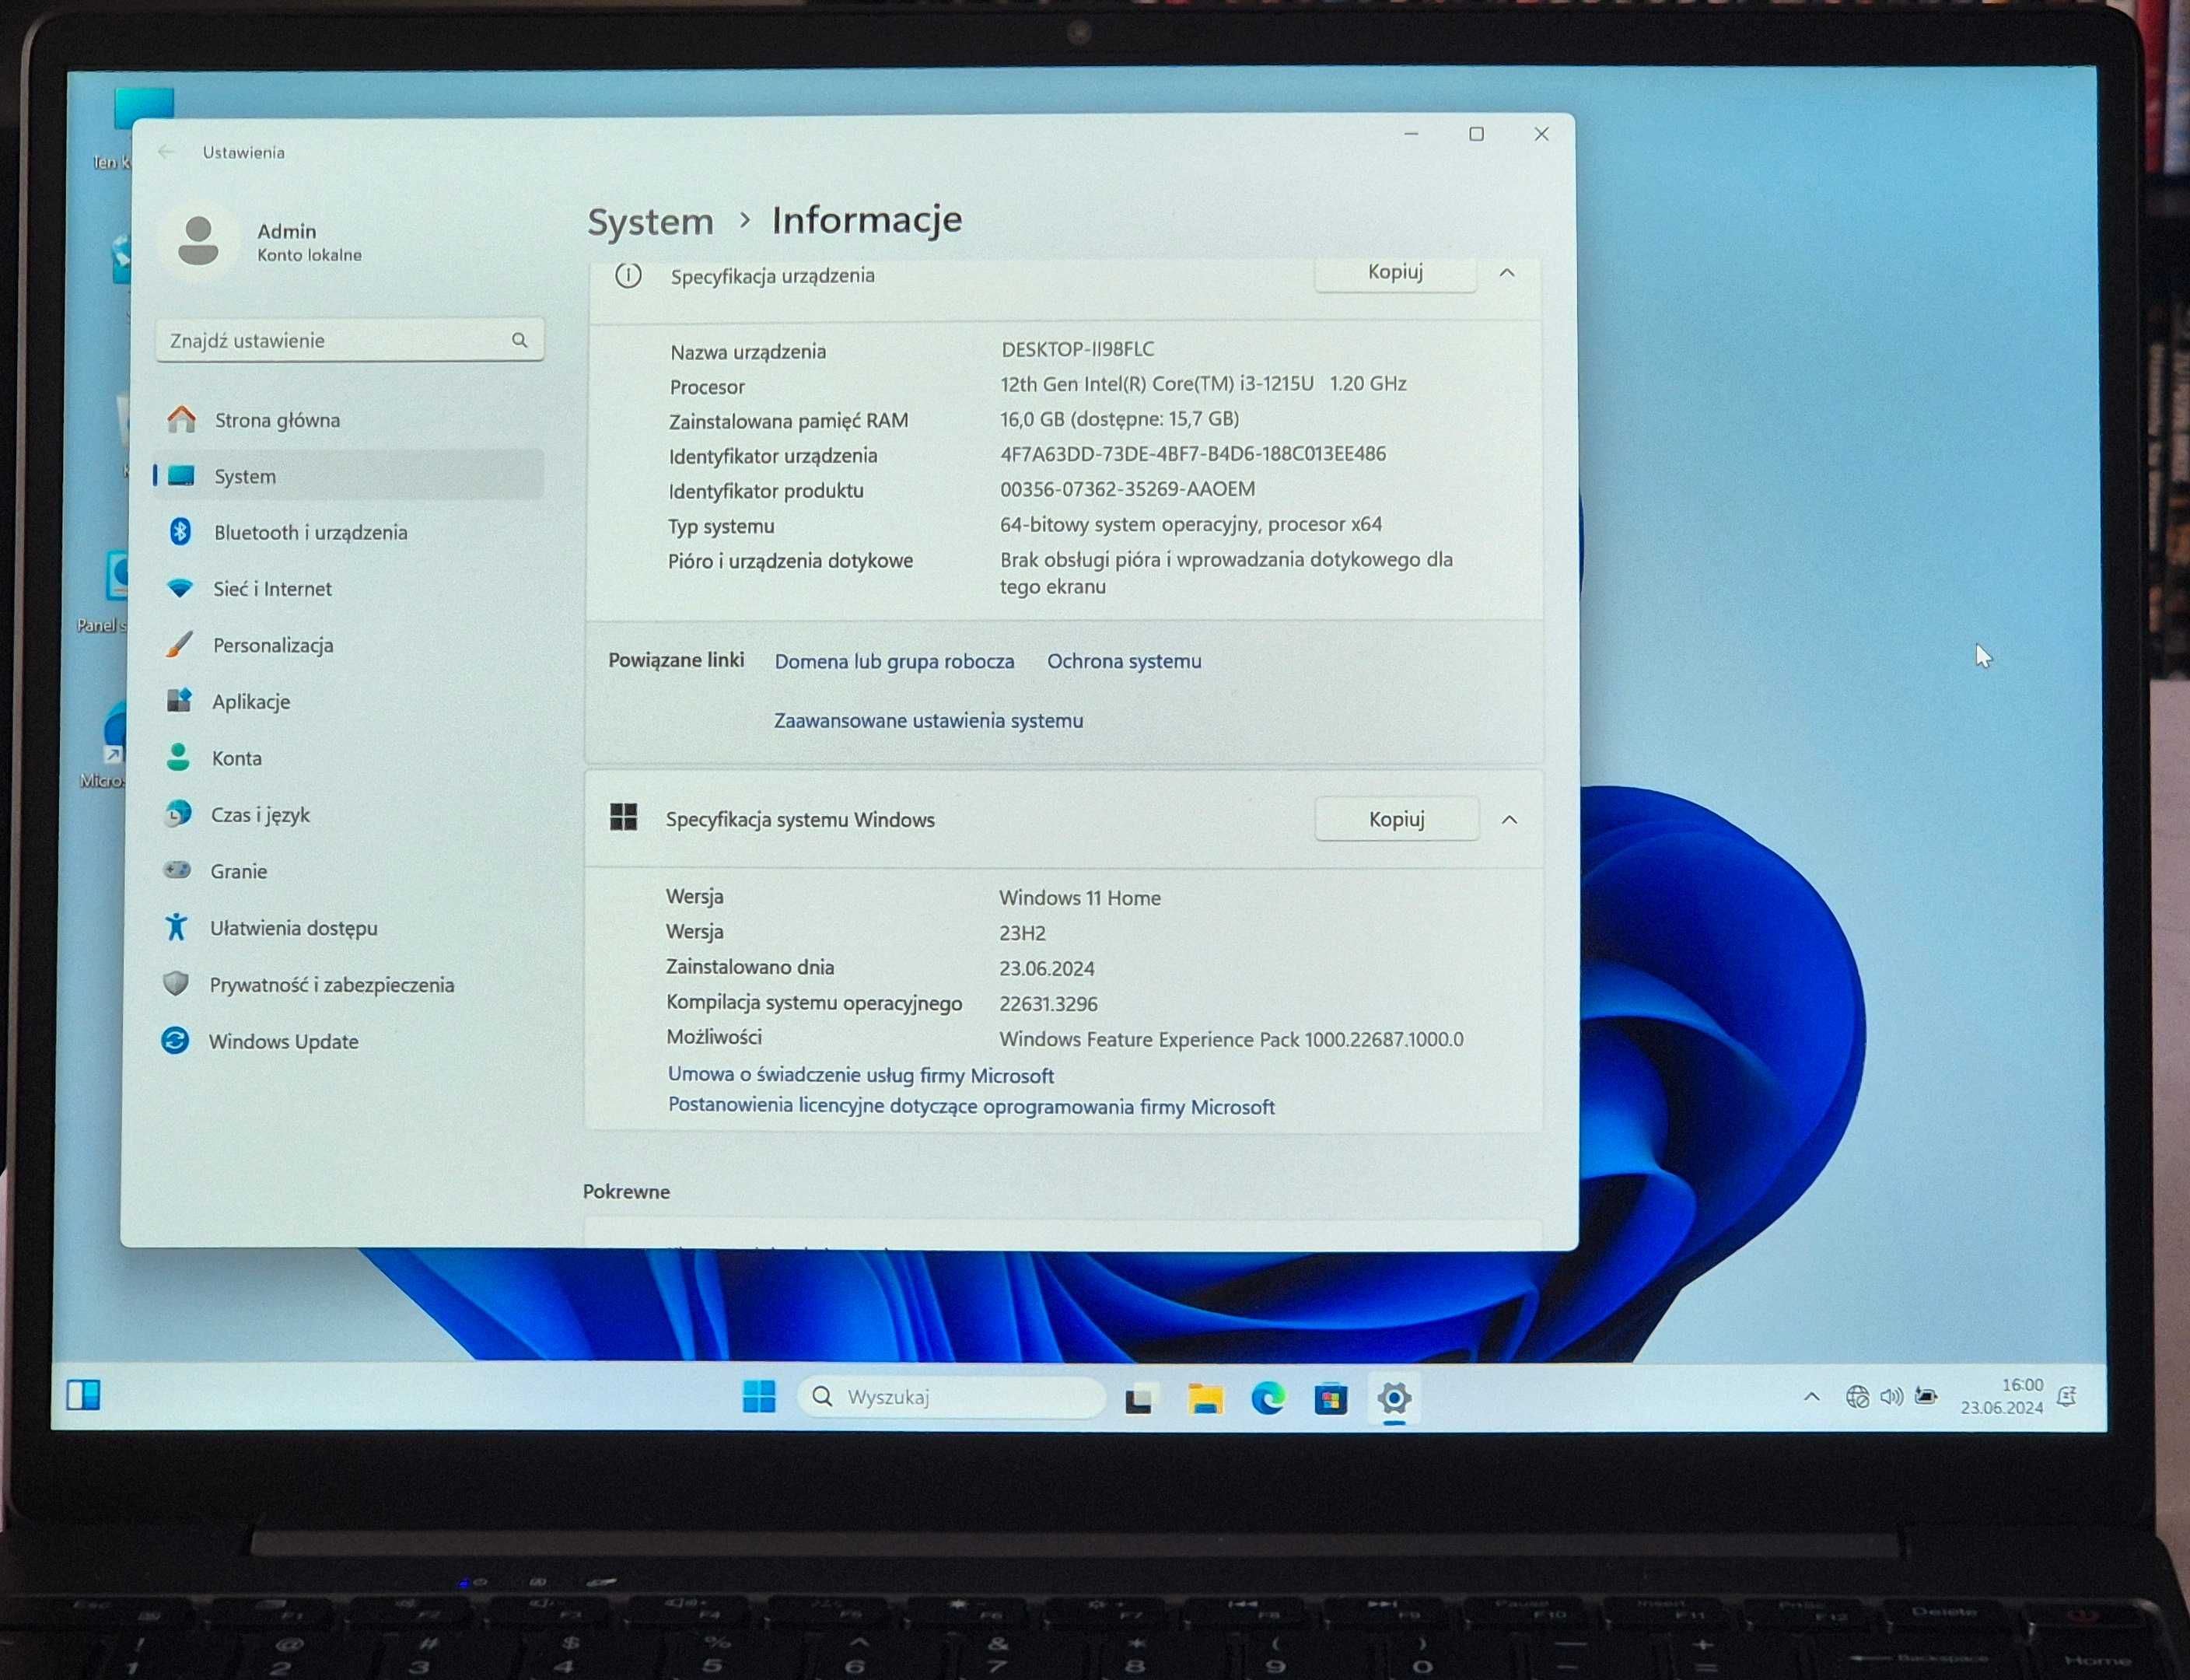This screenshot has width=2190, height=1680.
Task: Open File Explorer from the taskbar
Action: click(x=1205, y=1399)
